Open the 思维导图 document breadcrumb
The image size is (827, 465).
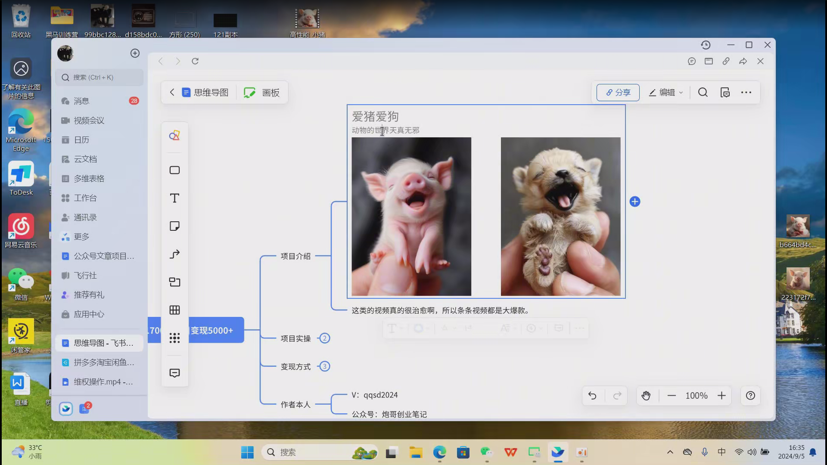tap(205, 93)
